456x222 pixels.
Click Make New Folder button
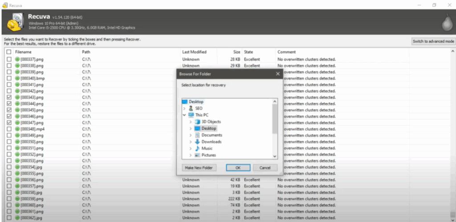click(x=199, y=168)
